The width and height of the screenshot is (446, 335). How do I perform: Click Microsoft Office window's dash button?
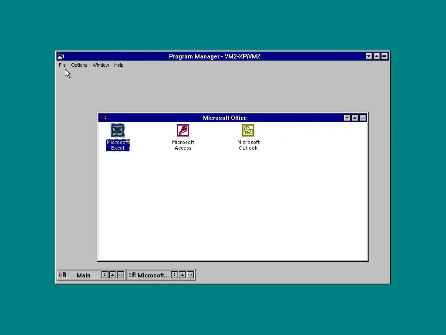362,118
